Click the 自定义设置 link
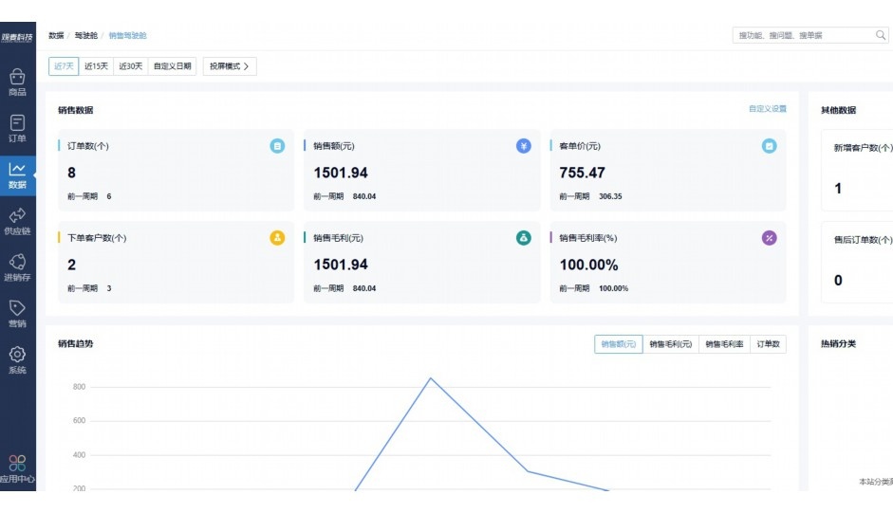Screen dimensions: 893x513 [x=767, y=109]
